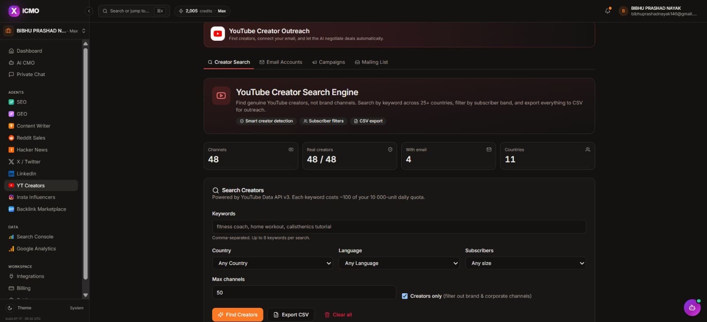Screen dimensions: 707x322
Task: Click the ICMO logo icon
Action: [14, 11]
